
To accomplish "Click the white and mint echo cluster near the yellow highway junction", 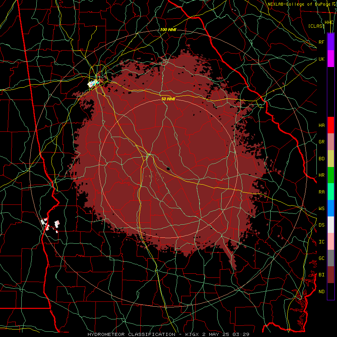I will [93, 84].
